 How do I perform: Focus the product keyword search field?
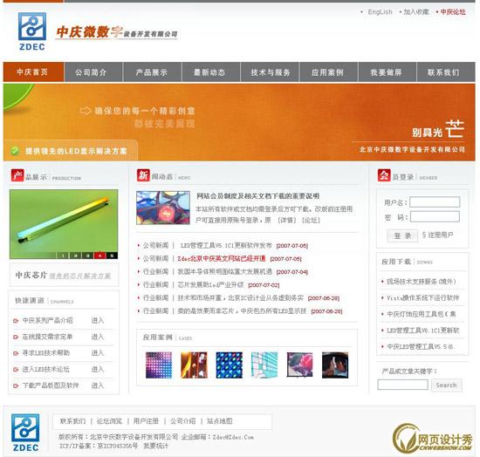coord(402,385)
